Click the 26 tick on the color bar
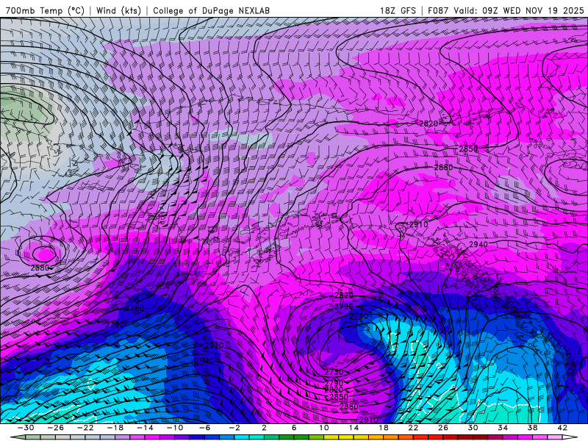Screen dimensions: 588x441 click(443, 428)
